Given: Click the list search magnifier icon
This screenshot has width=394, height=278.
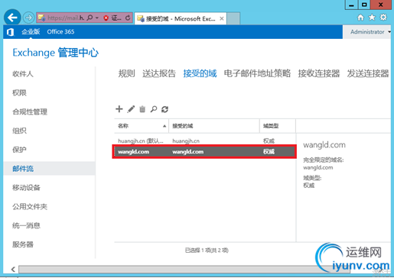Looking at the screenshot, I should [x=154, y=109].
